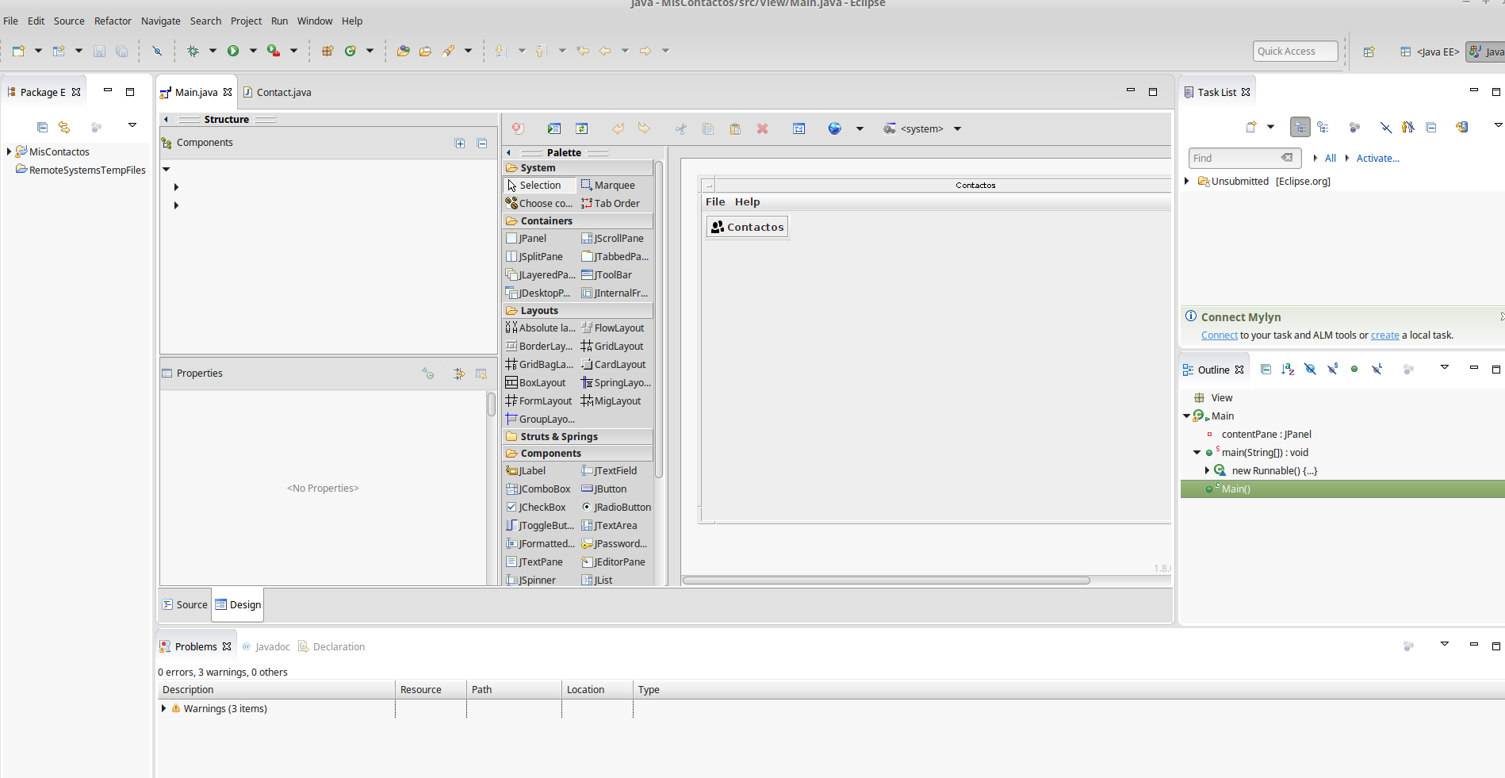Expand the MisContactos project tree
This screenshot has width=1505, height=778.
point(9,151)
